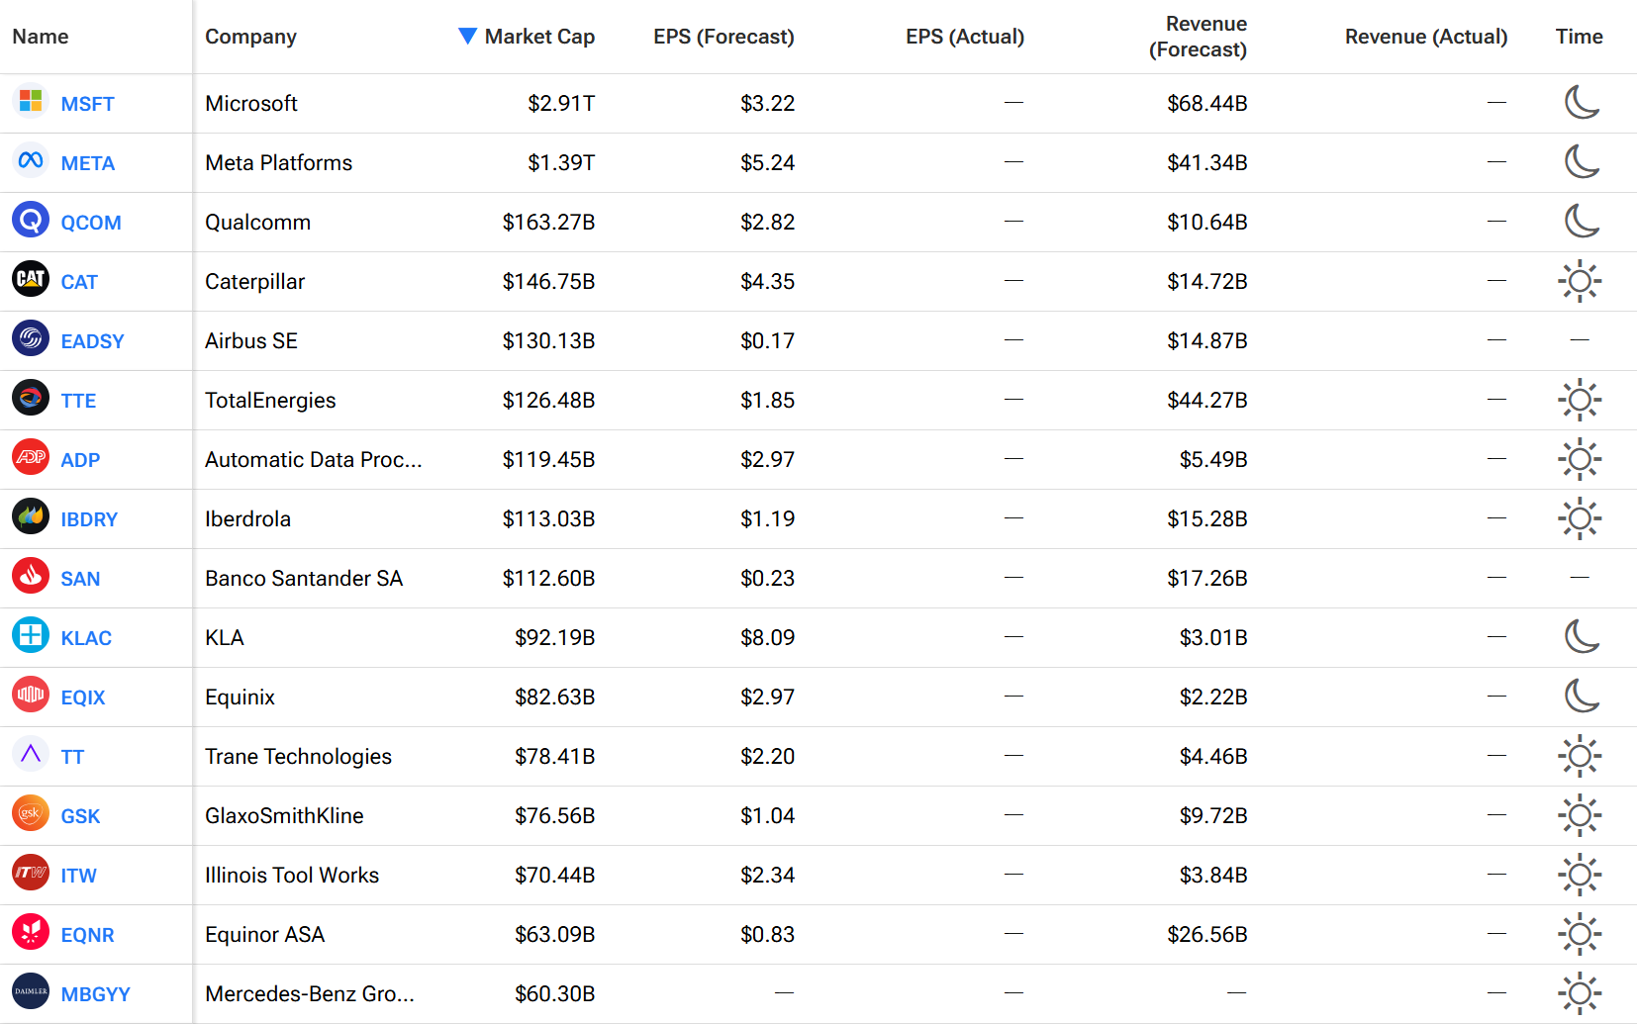Click the Meta Platforms logo icon

[31, 160]
